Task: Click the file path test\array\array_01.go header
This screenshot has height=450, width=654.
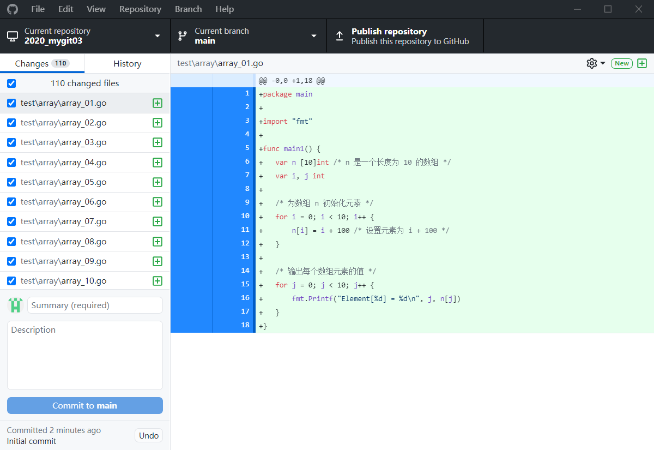Action: [x=220, y=63]
